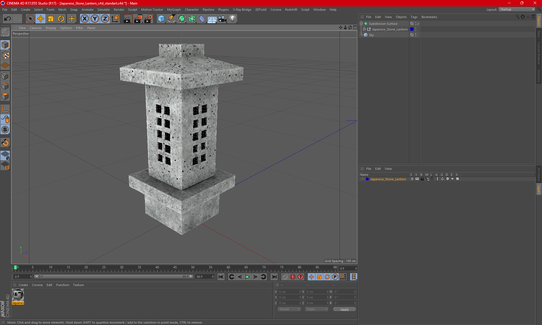Add a subdivision generator green cube icon
The image size is (542, 325).
coord(182,19)
